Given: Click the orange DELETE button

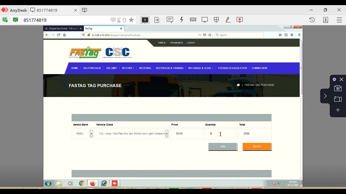Looking at the screenshot, I should coord(257,147).
